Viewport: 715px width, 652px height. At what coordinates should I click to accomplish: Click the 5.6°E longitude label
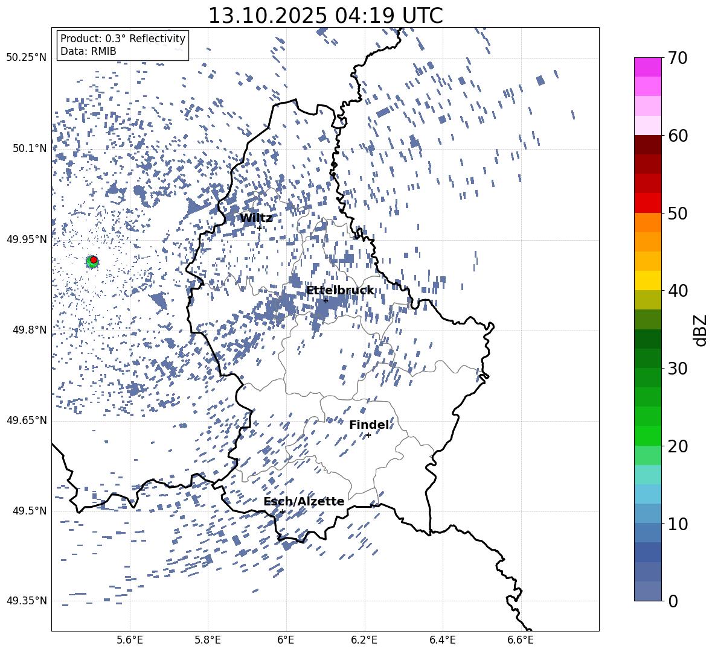pyautogui.click(x=130, y=640)
